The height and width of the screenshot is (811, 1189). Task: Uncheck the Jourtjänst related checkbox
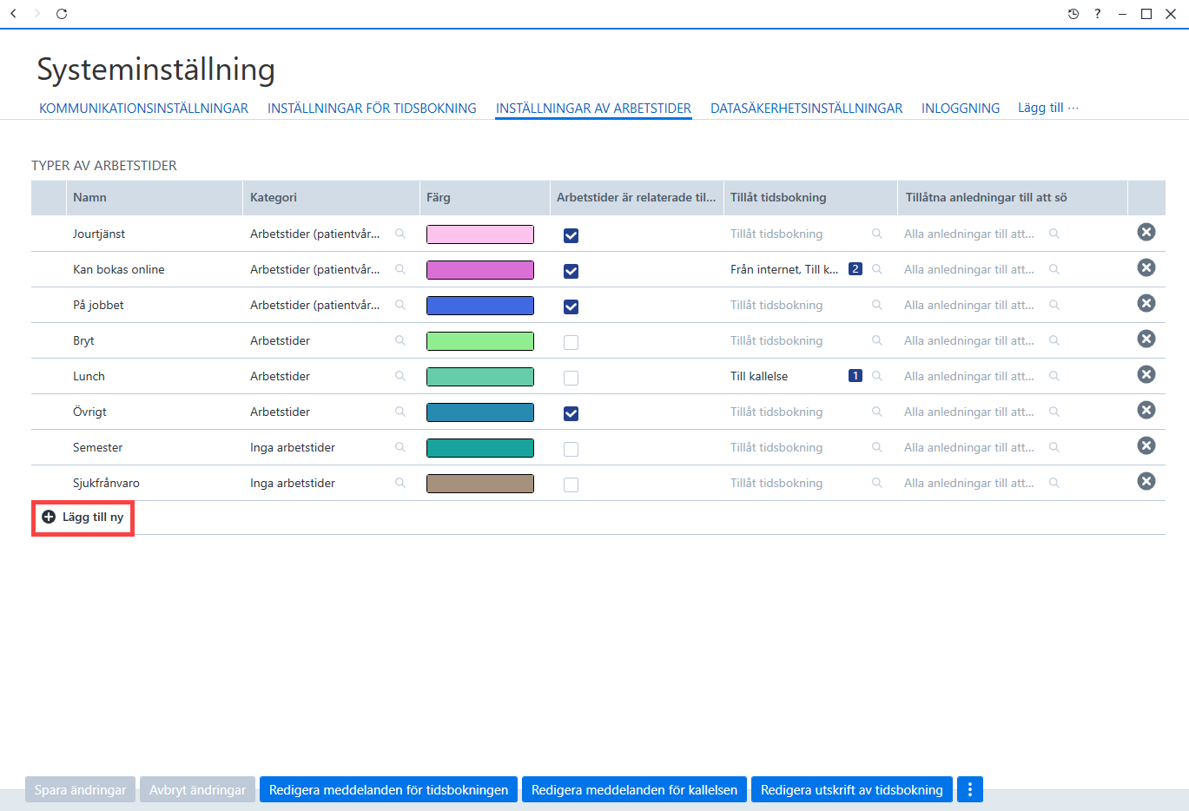click(x=571, y=235)
